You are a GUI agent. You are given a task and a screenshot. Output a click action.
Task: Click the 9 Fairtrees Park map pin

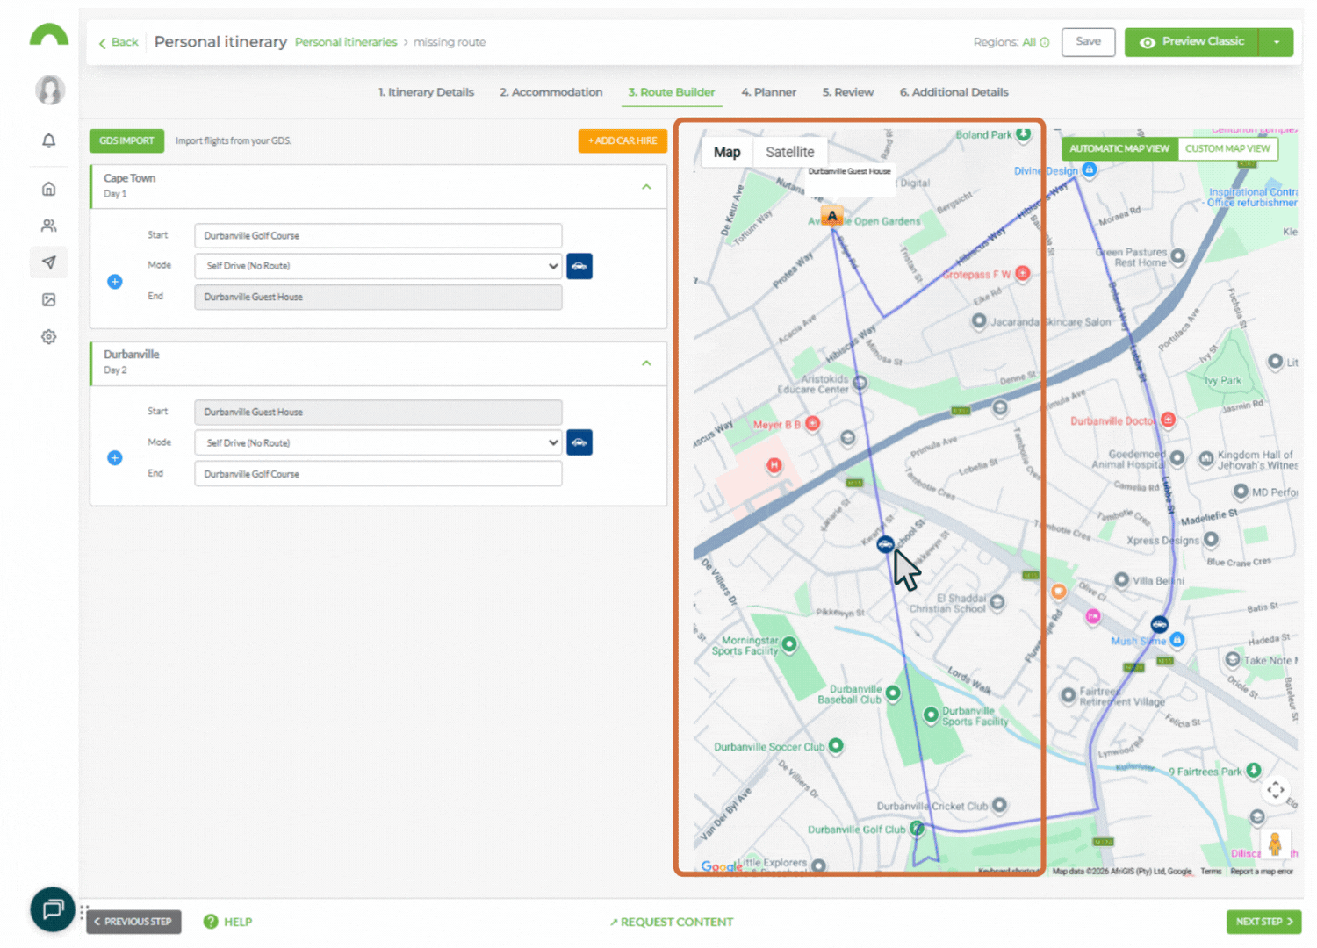tap(1254, 771)
